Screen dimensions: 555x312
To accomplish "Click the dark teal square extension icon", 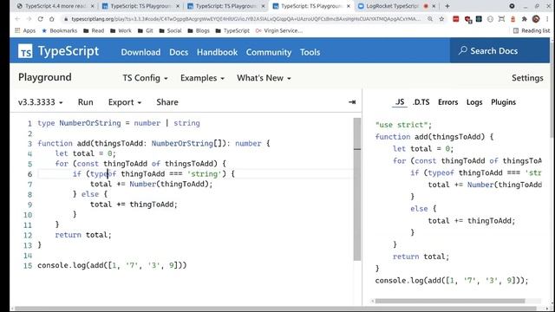I will pyautogui.click(x=479, y=19).
